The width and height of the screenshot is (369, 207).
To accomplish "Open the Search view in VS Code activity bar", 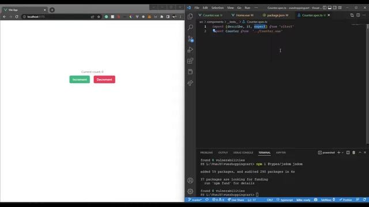I will pyautogui.click(x=190, y=27).
